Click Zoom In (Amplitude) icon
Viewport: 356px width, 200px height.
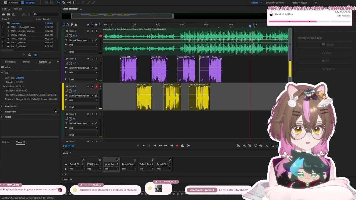(239, 146)
